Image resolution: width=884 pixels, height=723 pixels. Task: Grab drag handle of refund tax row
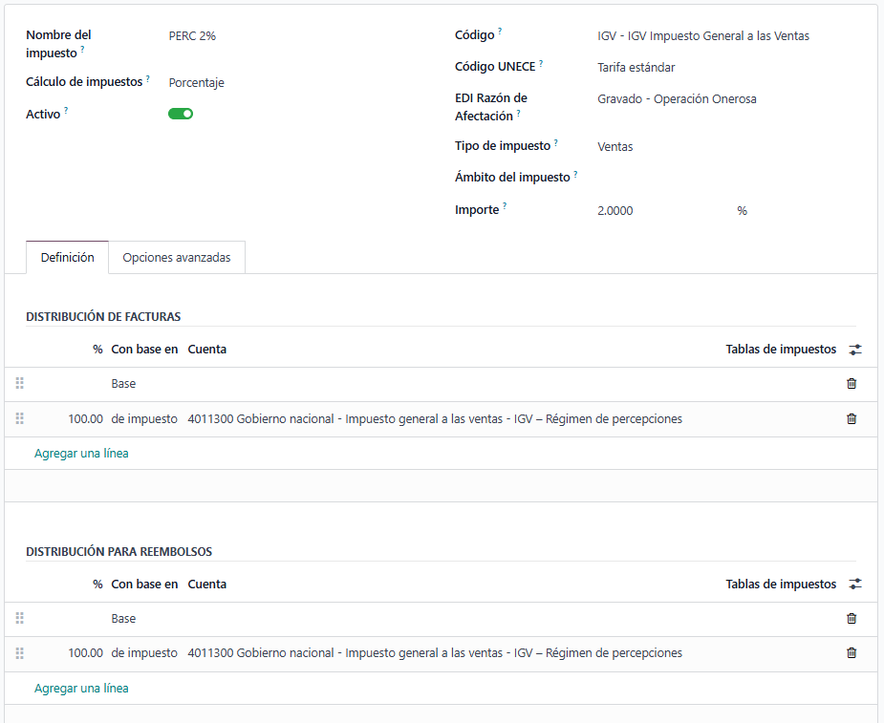click(20, 653)
